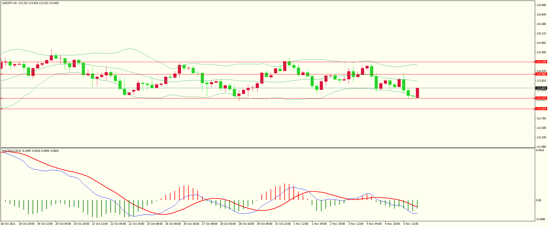Click the 27 Oct 08:00 time label
The height and width of the screenshot is (227, 548).
click(x=210, y=224)
